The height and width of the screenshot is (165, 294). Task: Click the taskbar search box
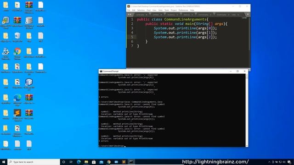(34, 162)
